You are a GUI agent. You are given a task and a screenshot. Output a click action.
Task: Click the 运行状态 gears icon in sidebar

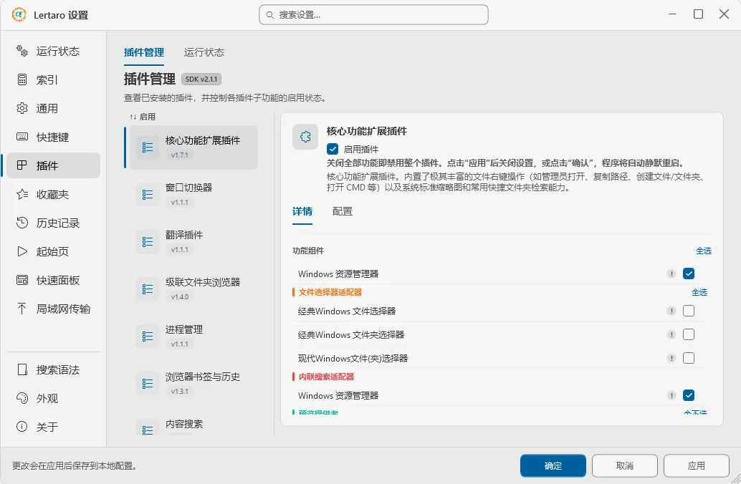click(x=22, y=51)
